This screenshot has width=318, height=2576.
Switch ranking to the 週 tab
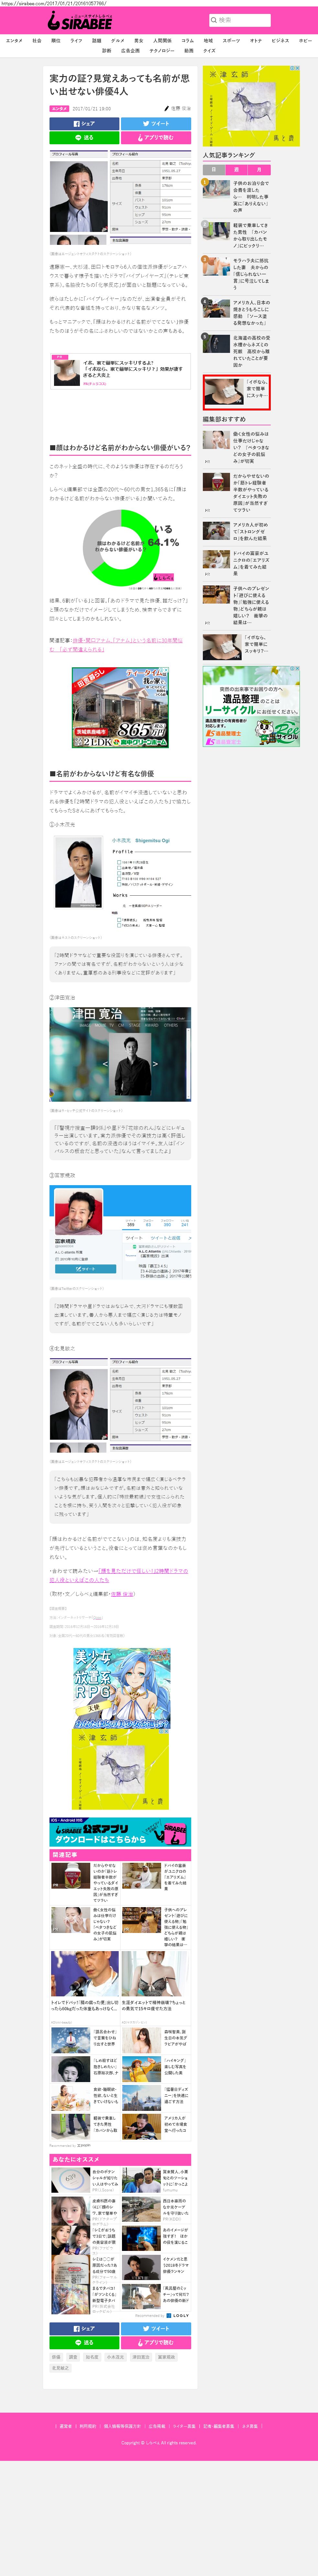(236, 170)
